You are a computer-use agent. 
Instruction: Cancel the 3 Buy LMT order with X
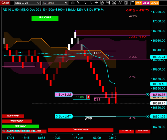[x=147, y=116]
